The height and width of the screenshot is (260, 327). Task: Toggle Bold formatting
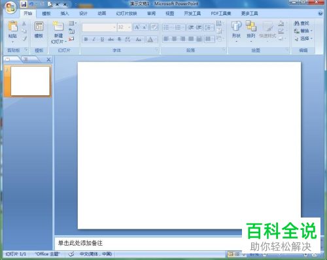pyautogui.click(x=86, y=39)
